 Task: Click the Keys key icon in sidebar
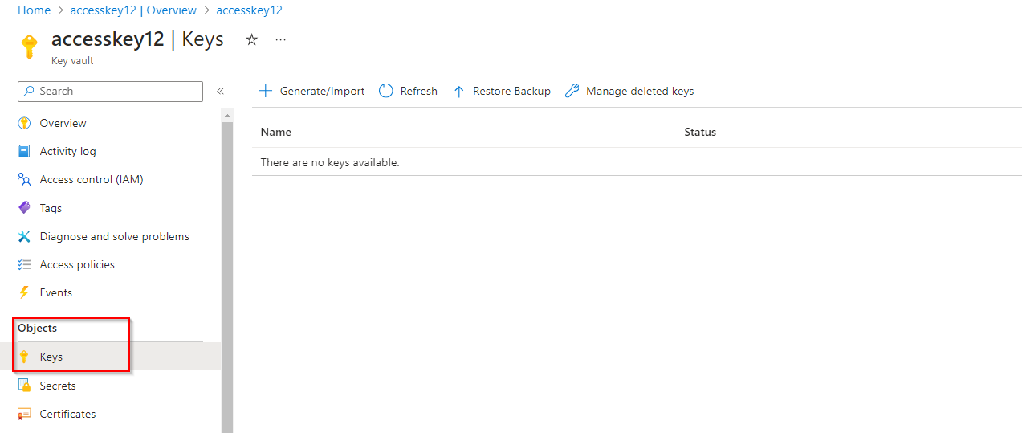click(x=24, y=357)
